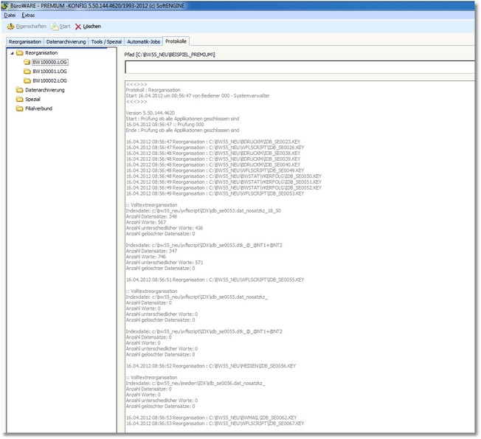Select BW100002.LOG log file
The image size is (481, 439).
(50, 80)
